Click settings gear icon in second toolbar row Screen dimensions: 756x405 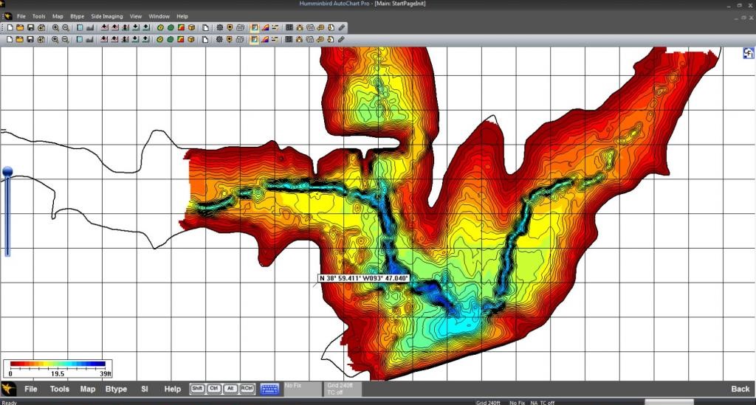click(x=219, y=39)
